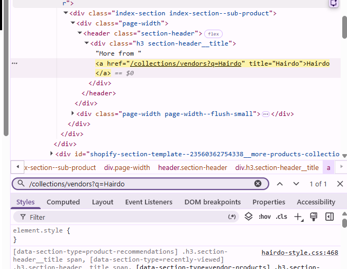Click the Styles pane scrollbar
Screen dimensions: 347x269
tap(344, 223)
